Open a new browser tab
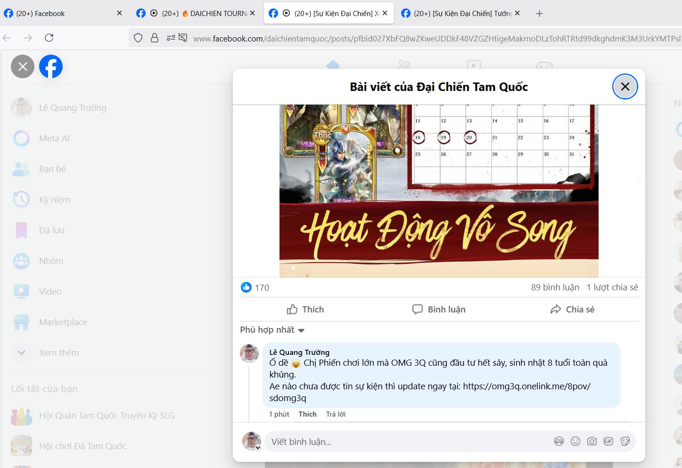This screenshot has height=468, width=682. (540, 14)
